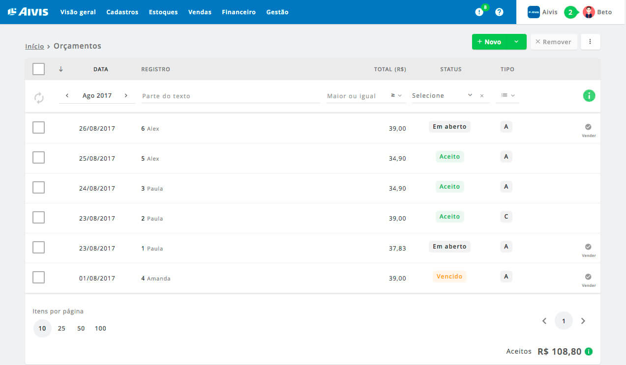
Task: Open the help question mark icon
Action: (499, 12)
